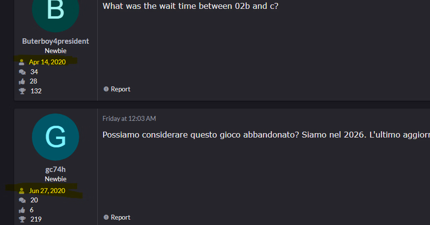Open gc74h's user profile link
430x225 pixels.
pyautogui.click(x=56, y=169)
